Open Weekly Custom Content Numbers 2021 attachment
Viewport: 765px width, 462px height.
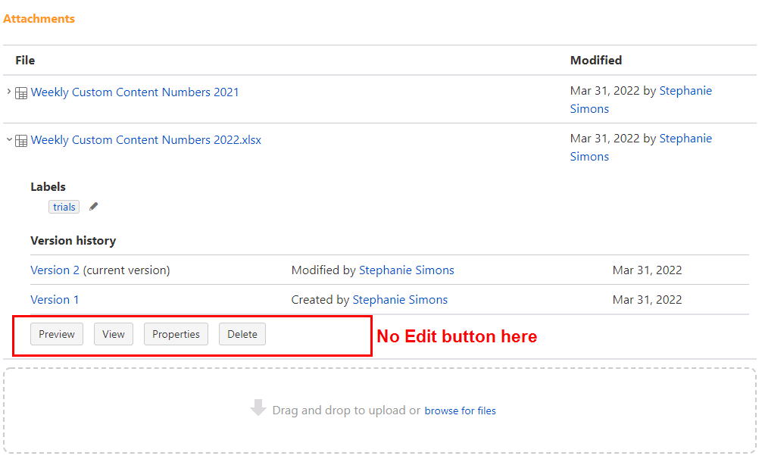(x=135, y=92)
